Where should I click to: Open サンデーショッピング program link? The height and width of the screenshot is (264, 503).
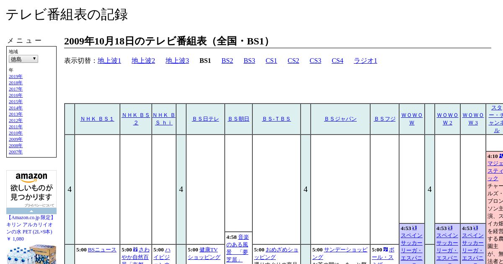coord(340,254)
